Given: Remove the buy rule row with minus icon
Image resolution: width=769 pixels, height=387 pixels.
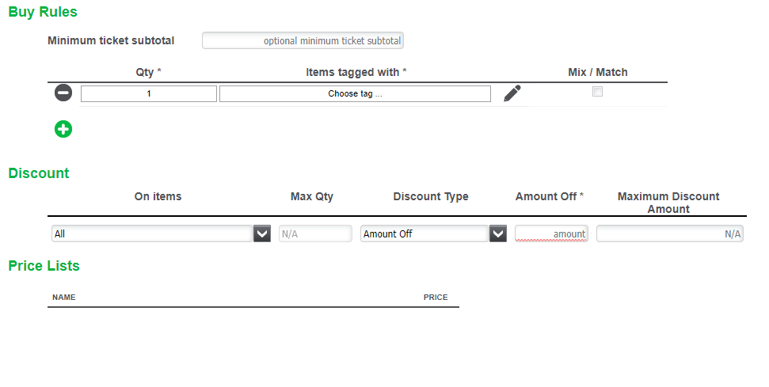Looking at the screenshot, I should [63, 93].
